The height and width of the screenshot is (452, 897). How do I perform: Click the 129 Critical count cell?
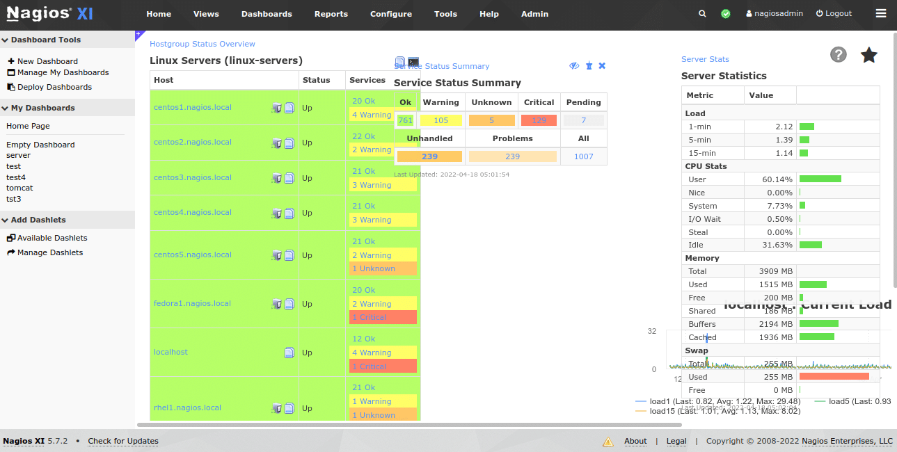click(539, 120)
